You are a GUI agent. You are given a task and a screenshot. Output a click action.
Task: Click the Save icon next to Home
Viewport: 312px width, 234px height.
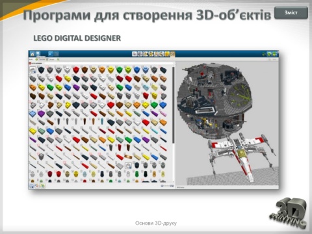[38, 54]
